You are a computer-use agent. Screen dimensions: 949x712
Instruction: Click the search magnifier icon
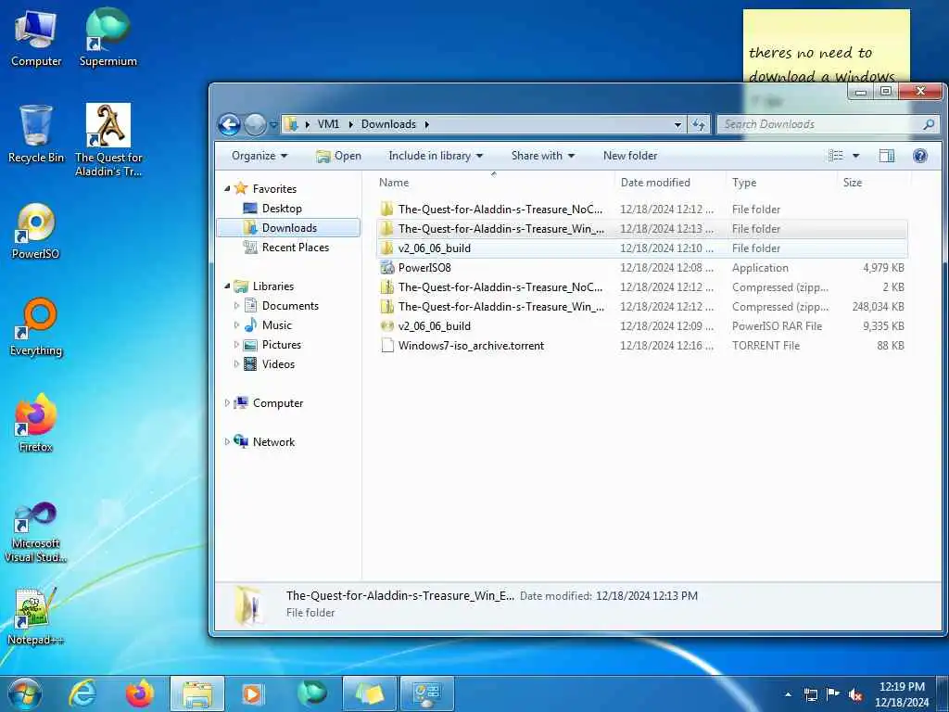click(x=929, y=125)
